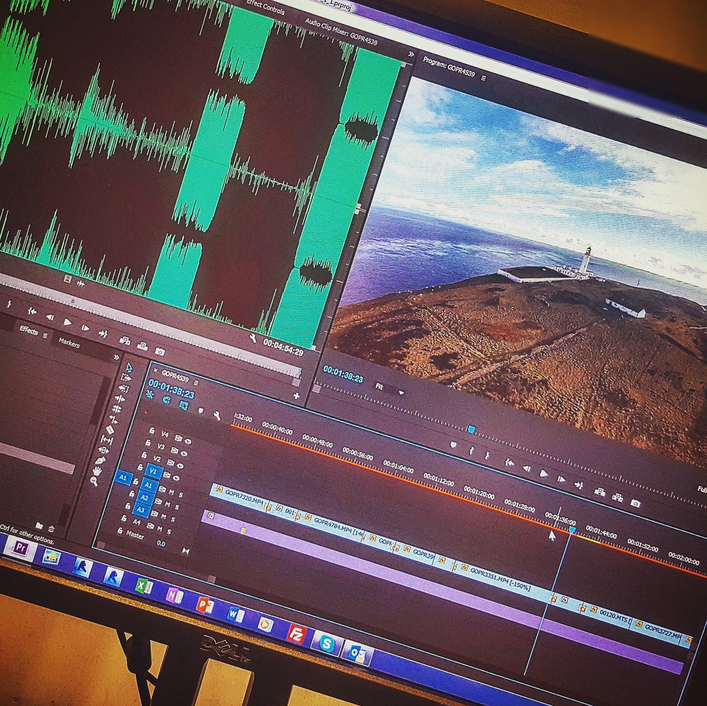This screenshot has height=706, width=707.
Task: Mute audio track A1 with M
Action: click(171, 492)
